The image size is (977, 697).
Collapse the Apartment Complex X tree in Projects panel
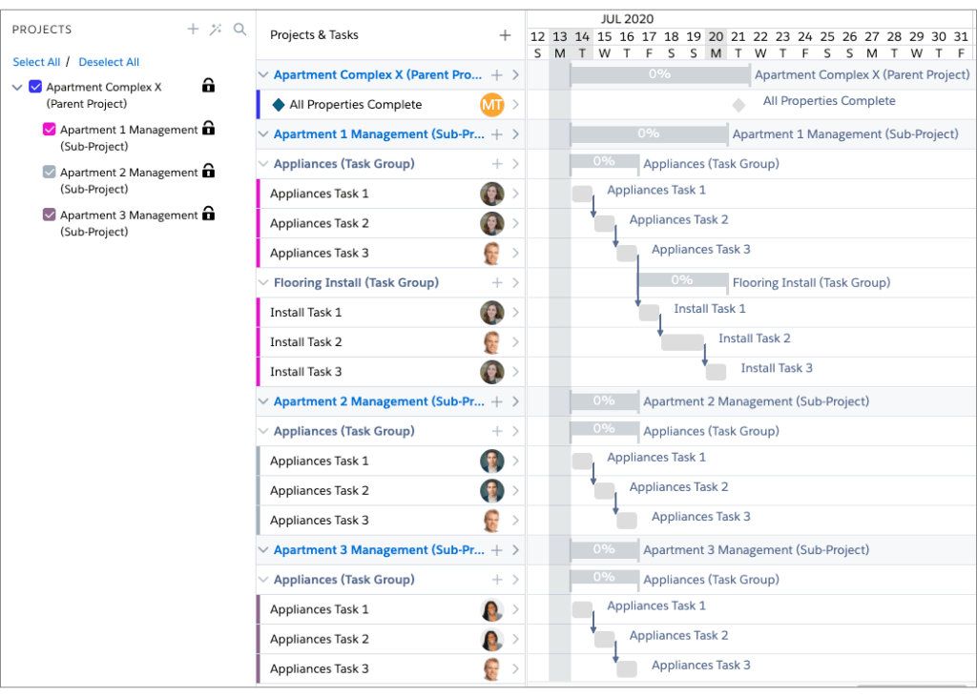pyautogui.click(x=17, y=87)
